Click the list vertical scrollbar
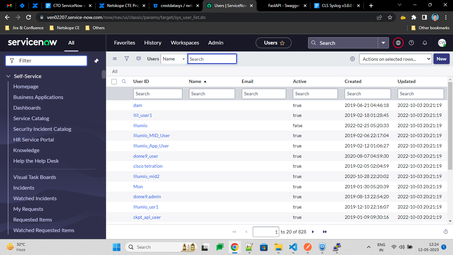 [450, 126]
